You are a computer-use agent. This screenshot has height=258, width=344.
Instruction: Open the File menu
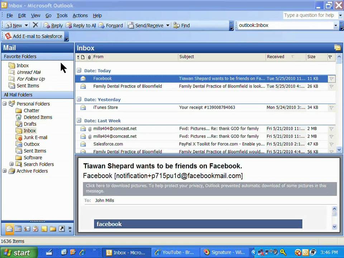pyautogui.click(x=10, y=15)
